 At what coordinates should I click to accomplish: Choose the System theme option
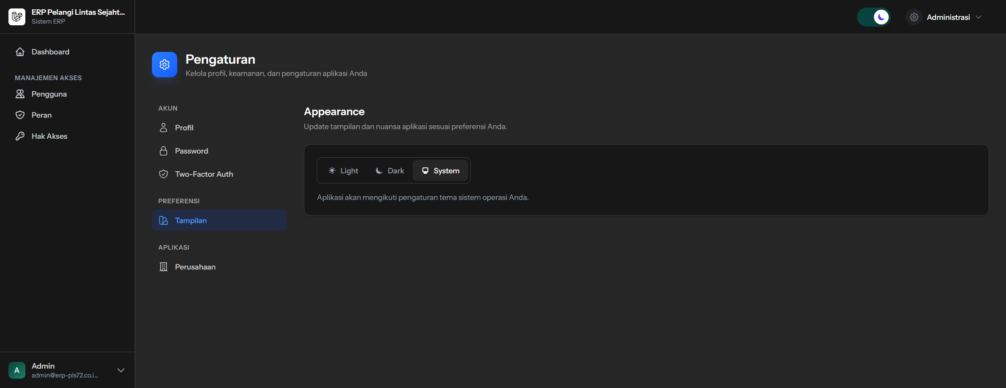pos(441,171)
